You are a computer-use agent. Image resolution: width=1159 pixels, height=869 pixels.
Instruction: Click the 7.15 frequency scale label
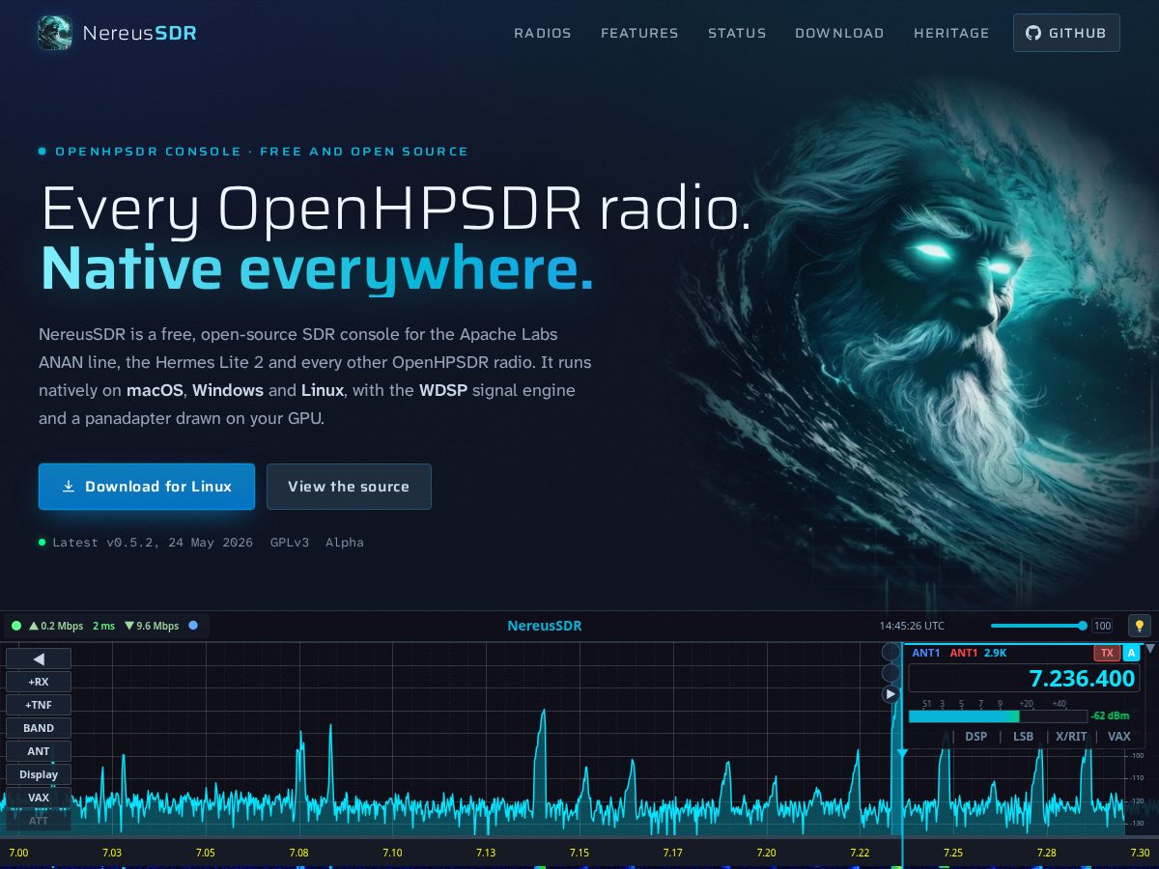579,853
